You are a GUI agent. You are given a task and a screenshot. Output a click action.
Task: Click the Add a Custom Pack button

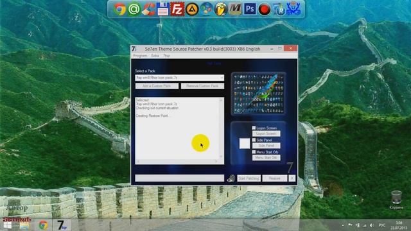coord(157,86)
